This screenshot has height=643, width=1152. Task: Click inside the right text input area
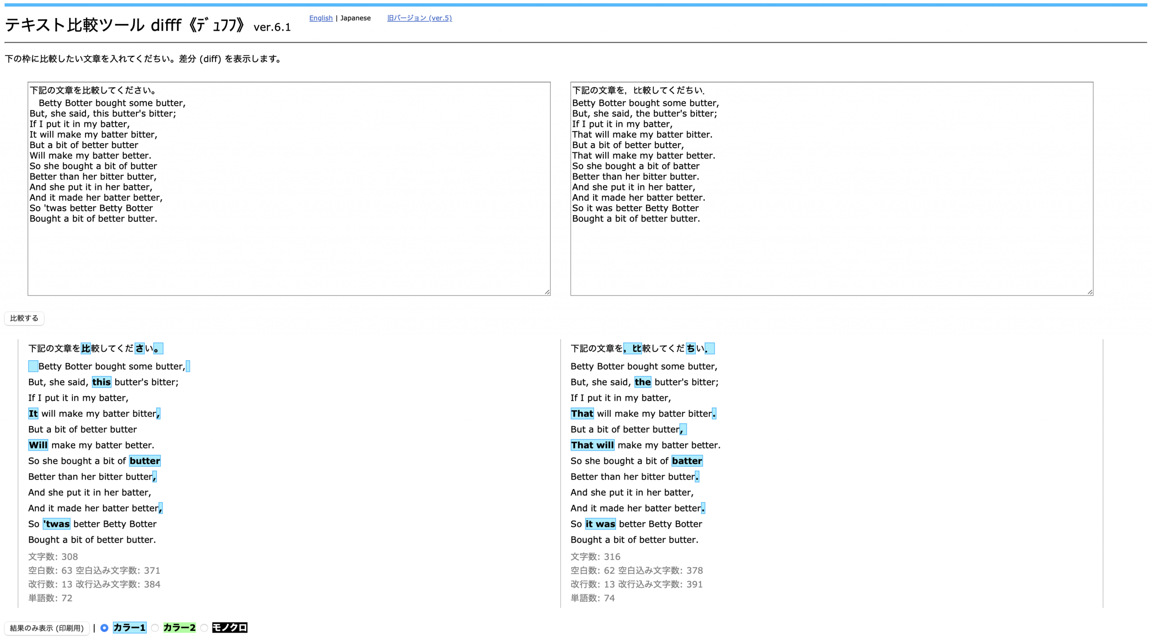coord(832,252)
